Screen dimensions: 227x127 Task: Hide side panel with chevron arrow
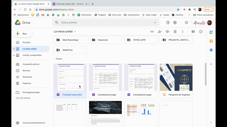click(211, 122)
